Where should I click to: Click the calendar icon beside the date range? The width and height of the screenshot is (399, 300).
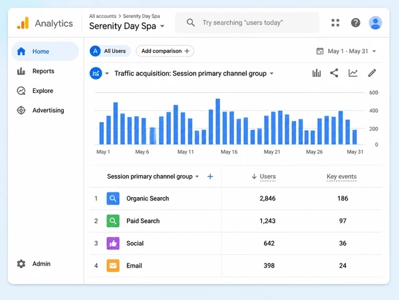pos(320,51)
